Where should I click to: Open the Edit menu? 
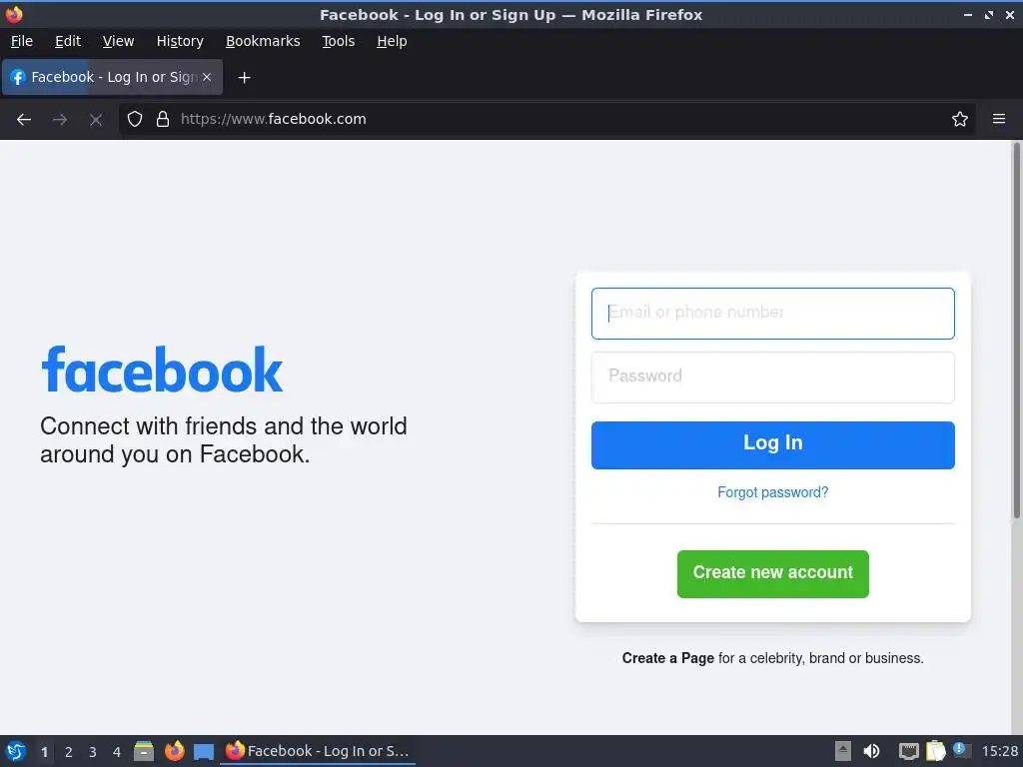click(x=68, y=41)
